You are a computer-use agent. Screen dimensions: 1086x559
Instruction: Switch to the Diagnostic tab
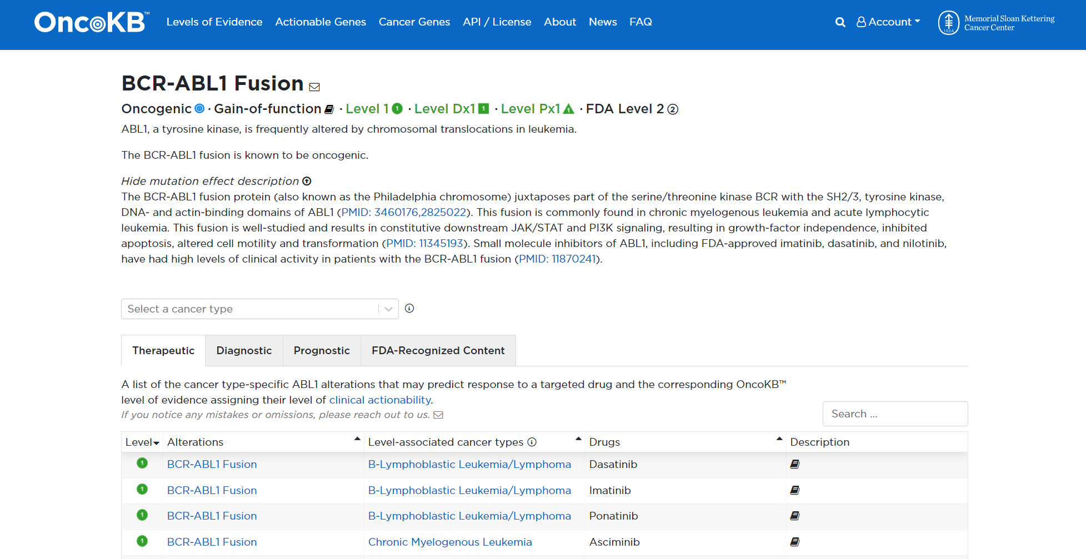click(x=244, y=350)
